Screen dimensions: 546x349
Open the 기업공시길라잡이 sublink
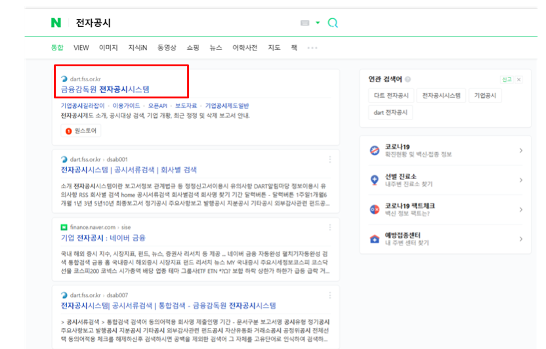(83, 106)
